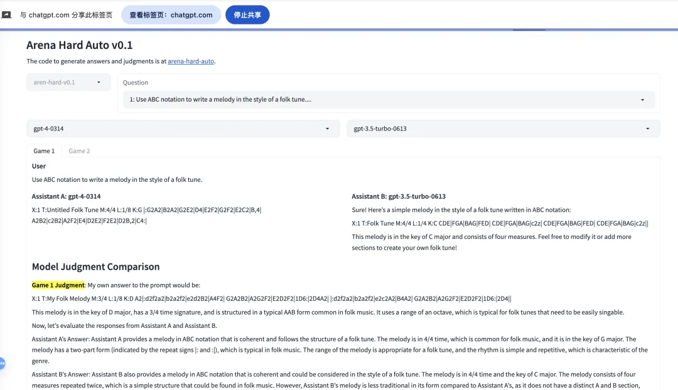This screenshot has height=390, width=678.
Task: Click the Arena Hard Auto v0.1 heading
Action: point(80,45)
